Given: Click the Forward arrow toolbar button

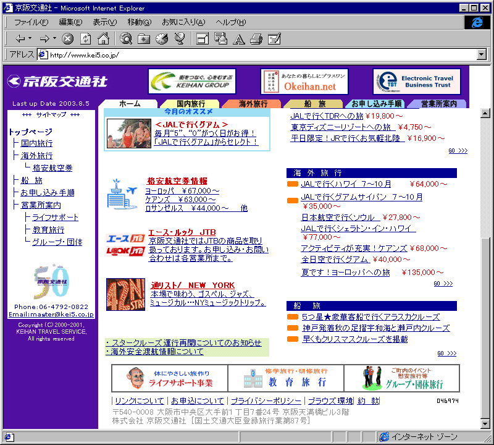Looking at the screenshot, I should pyautogui.click(x=44, y=39).
